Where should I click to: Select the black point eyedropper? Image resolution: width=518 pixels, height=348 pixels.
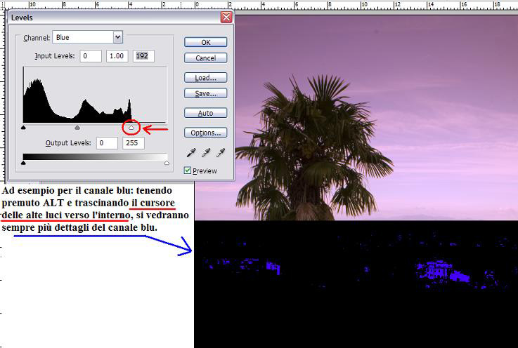pos(190,152)
